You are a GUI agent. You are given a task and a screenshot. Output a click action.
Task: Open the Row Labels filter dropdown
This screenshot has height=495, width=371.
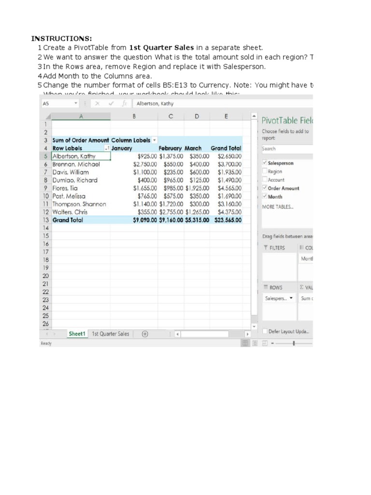(107, 148)
